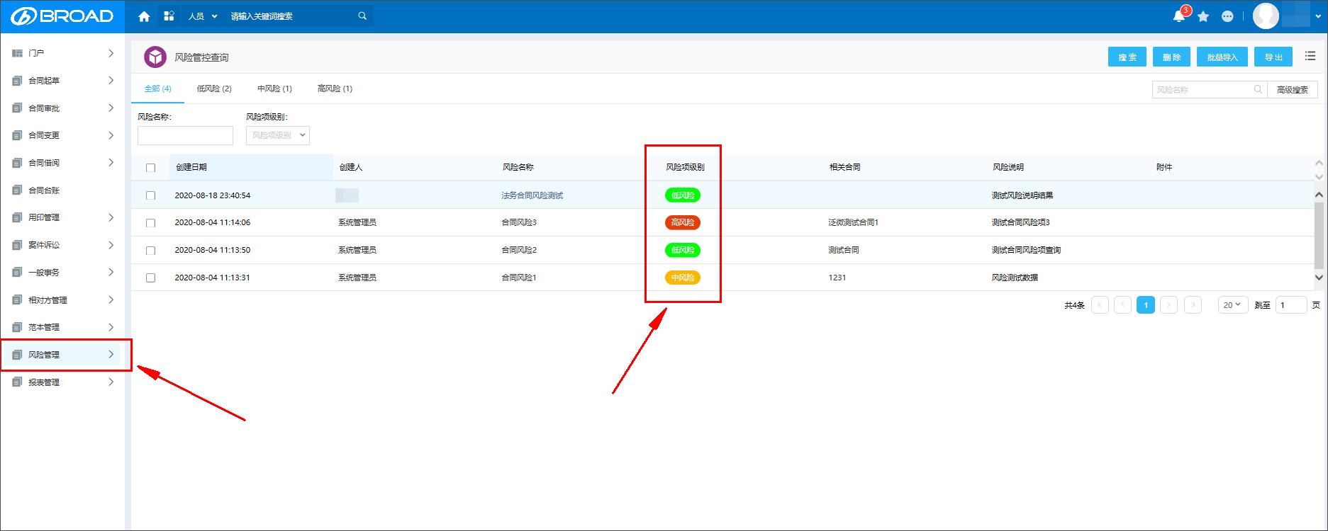The image size is (1328, 531).
Task: Tick the select-all checkbox in table header
Action: 150,168
